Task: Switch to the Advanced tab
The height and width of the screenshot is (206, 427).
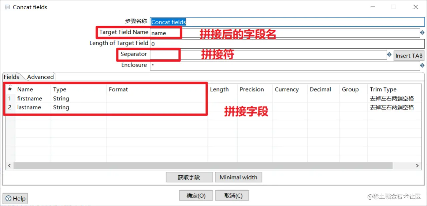Action: 40,77
